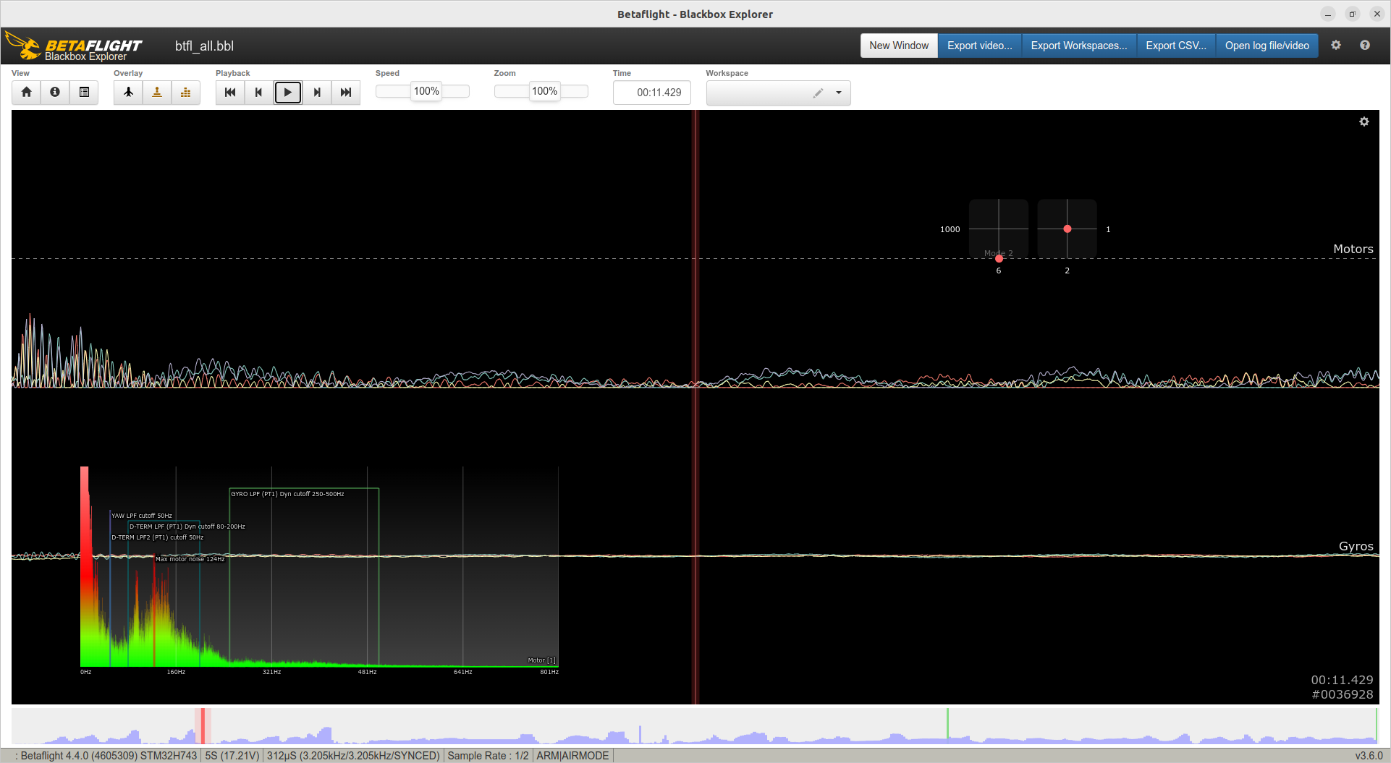Click the 312µS loop time status entry

click(x=353, y=756)
